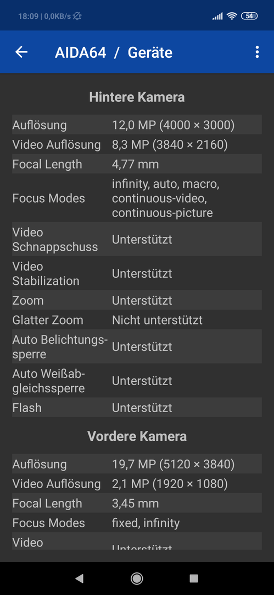Viewport: 274px width, 595px height.
Task: Tap the 8,3 MP video resolution row
Action: click(137, 144)
